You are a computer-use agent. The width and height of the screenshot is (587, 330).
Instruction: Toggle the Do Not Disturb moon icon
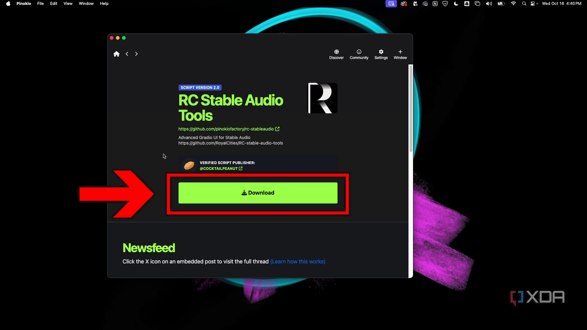456,4
